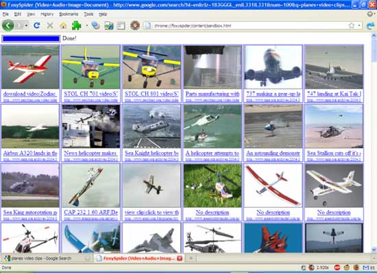
Task: Click the blue progress bar
Action: [31, 38]
